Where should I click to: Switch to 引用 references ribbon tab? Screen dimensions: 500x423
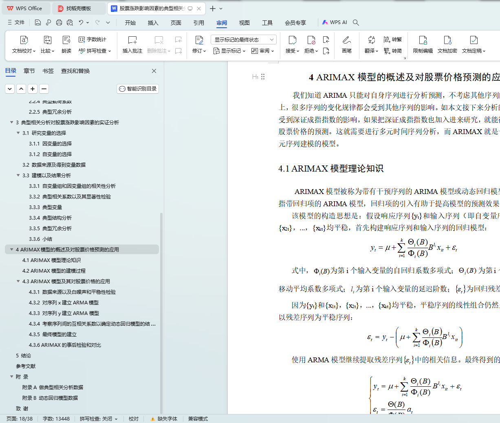click(199, 23)
